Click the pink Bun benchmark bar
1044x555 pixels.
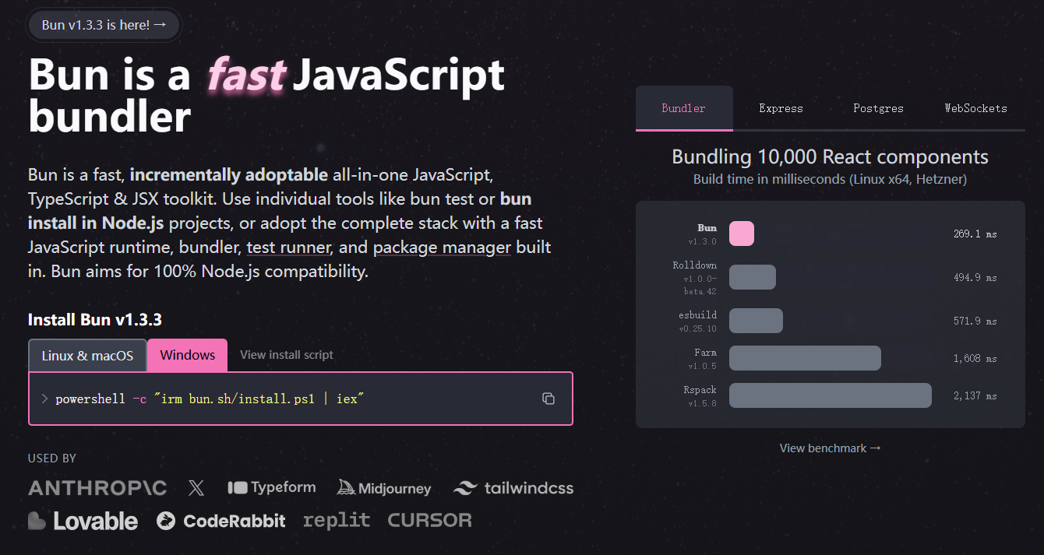742,234
